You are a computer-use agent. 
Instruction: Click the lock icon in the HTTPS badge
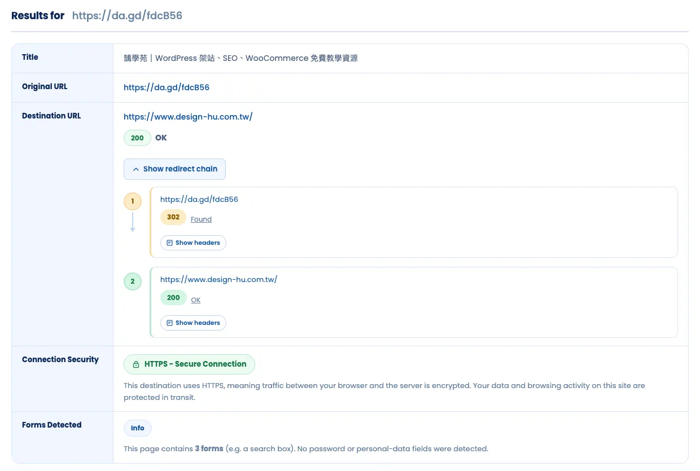point(136,365)
